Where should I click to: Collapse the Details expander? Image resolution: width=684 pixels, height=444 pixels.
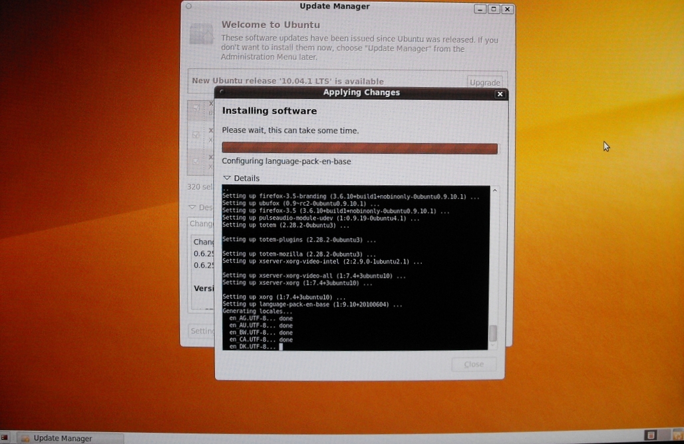click(227, 178)
